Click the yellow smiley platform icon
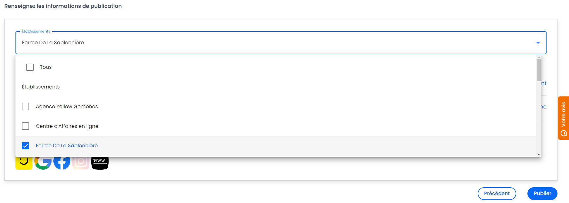The width and height of the screenshot is (569, 203). point(24,163)
